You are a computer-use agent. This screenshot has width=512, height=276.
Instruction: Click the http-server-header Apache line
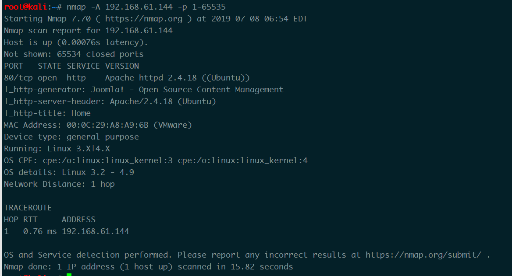110,101
